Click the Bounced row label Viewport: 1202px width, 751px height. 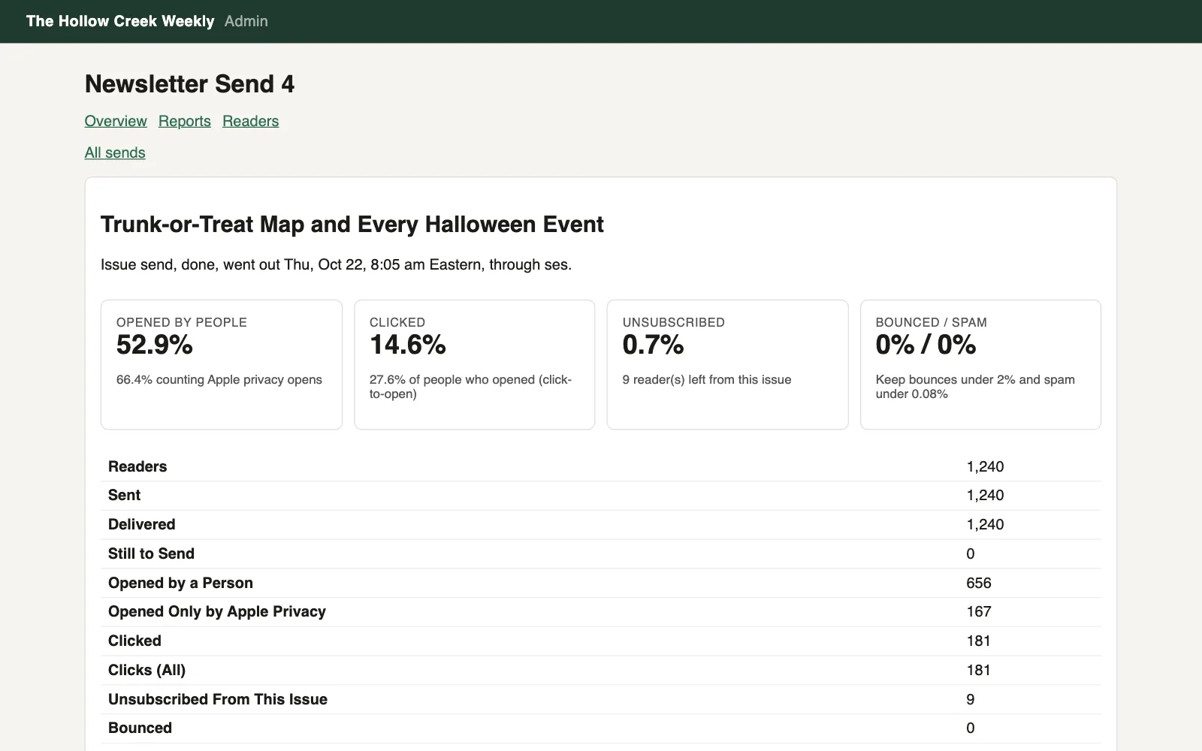coord(140,728)
